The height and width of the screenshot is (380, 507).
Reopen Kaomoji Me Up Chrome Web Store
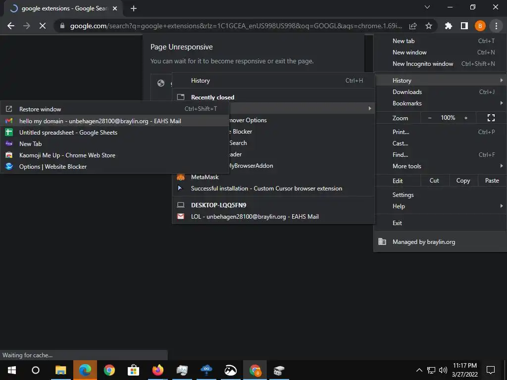(115, 155)
